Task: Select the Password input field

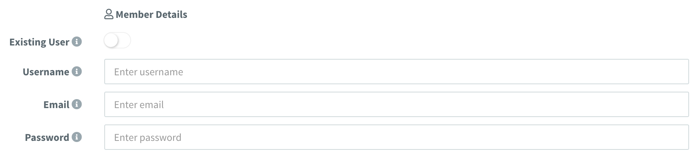Action: (396, 137)
